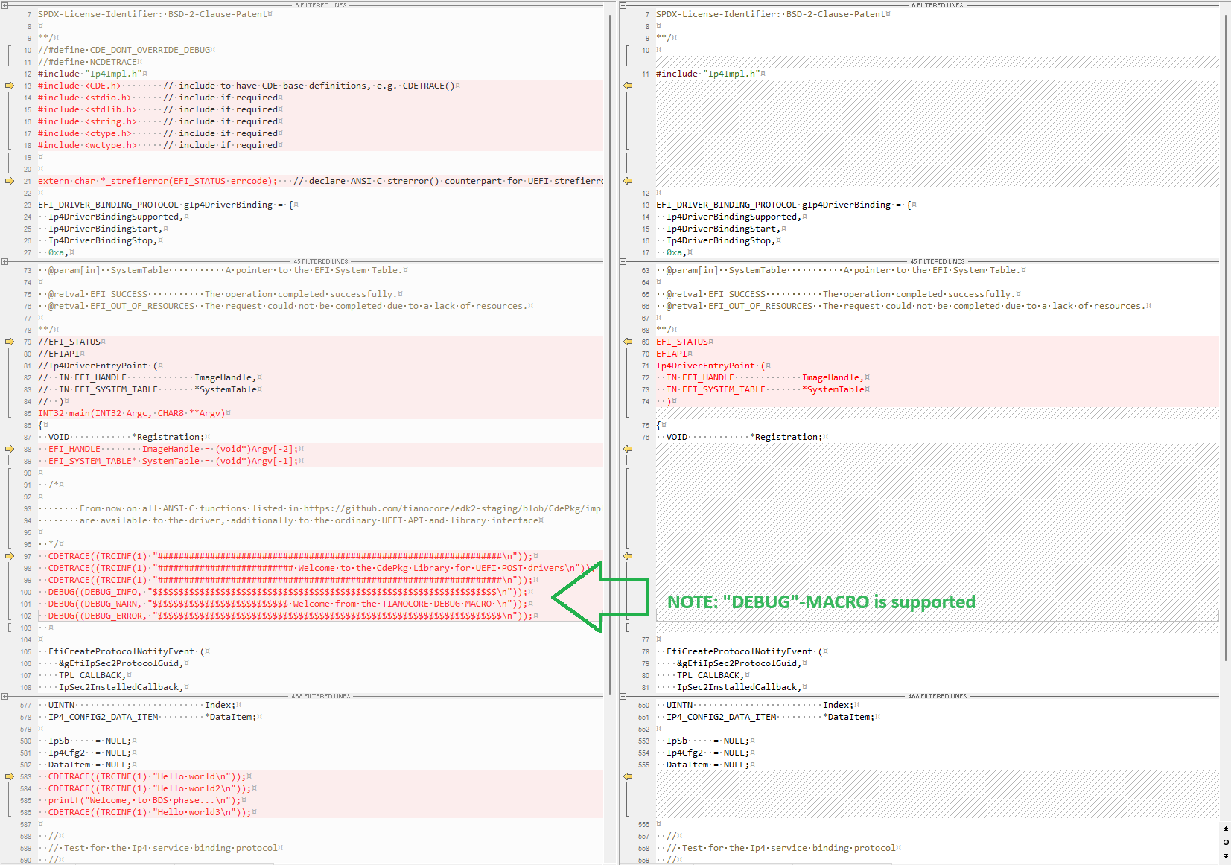Click left line 85 INT32 main(INT32 Argc
The height and width of the screenshot is (865, 1231).
coord(134,413)
